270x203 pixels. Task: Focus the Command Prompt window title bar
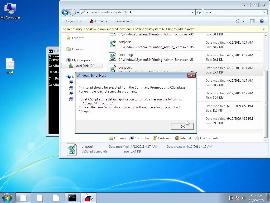point(53,51)
